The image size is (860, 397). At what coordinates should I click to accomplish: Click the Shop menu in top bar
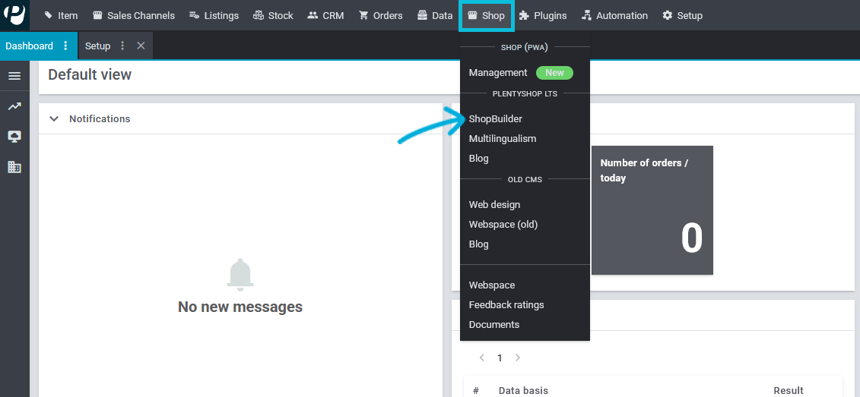point(486,16)
